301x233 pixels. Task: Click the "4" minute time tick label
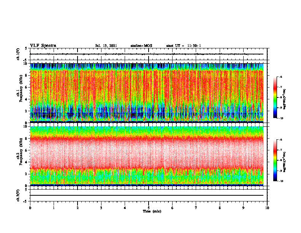point(125,208)
